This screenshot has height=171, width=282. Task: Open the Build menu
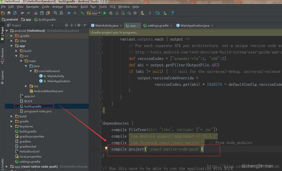tap(84, 7)
